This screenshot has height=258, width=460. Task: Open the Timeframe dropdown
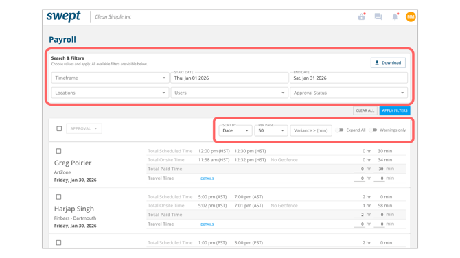pyautogui.click(x=110, y=78)
